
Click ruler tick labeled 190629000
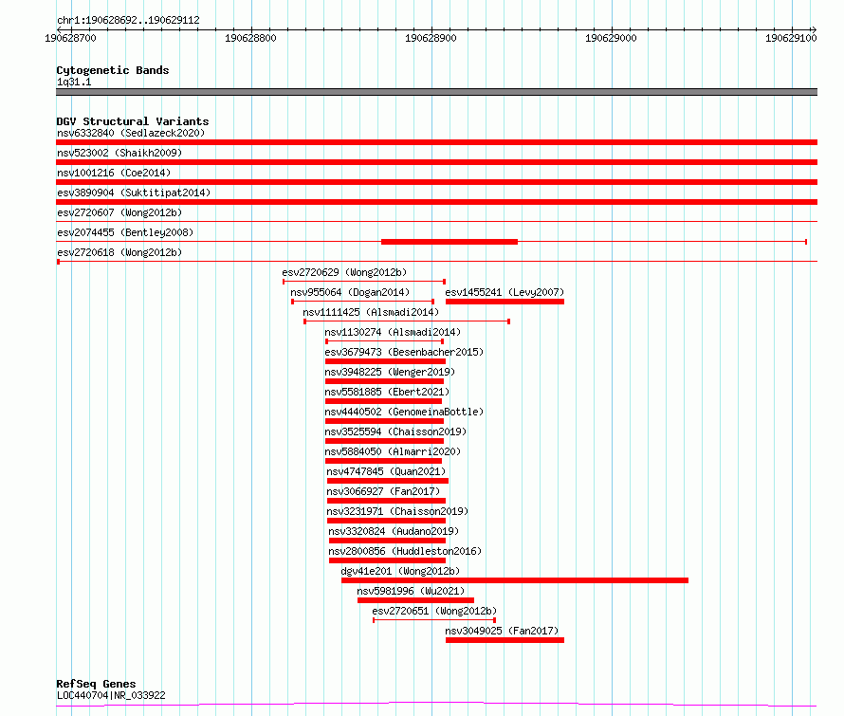611,38
